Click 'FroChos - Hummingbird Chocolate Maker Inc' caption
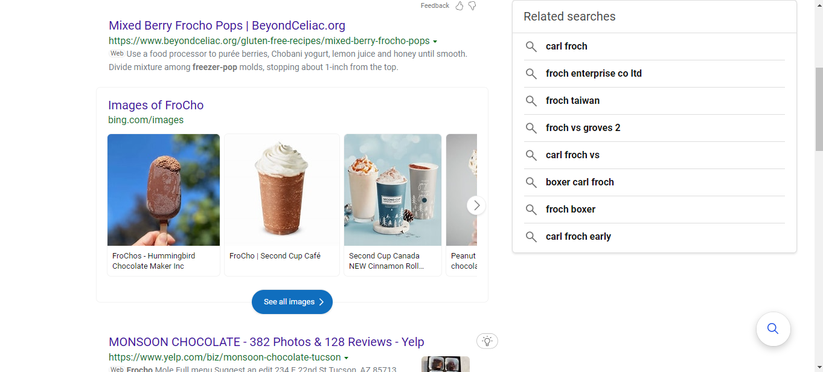 (x=153, y=261)
